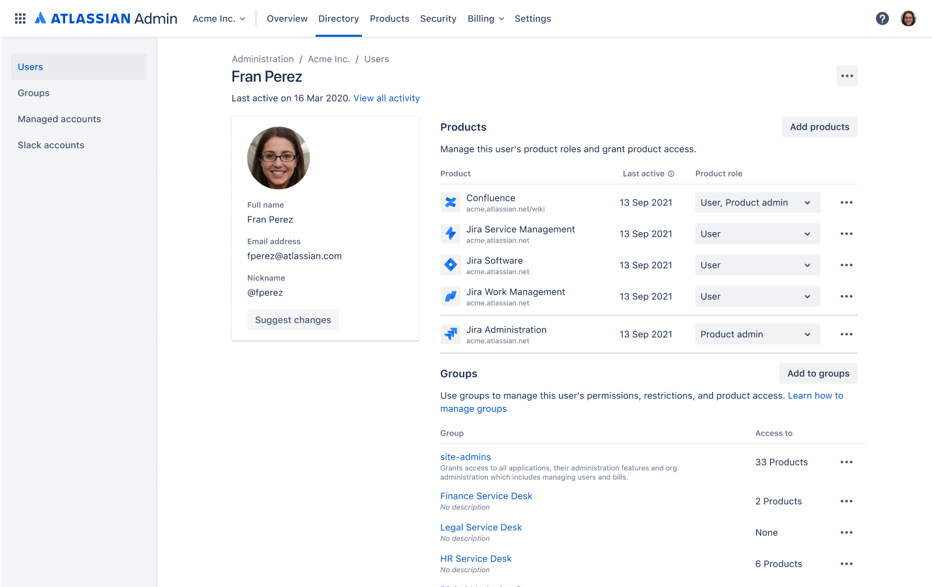Click the @fperez nickname text
The width and height of the screenshot is (932, 587).
click(x=265, y=292)
